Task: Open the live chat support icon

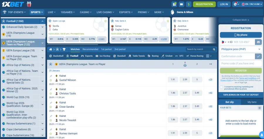Action: click(262, 135)
